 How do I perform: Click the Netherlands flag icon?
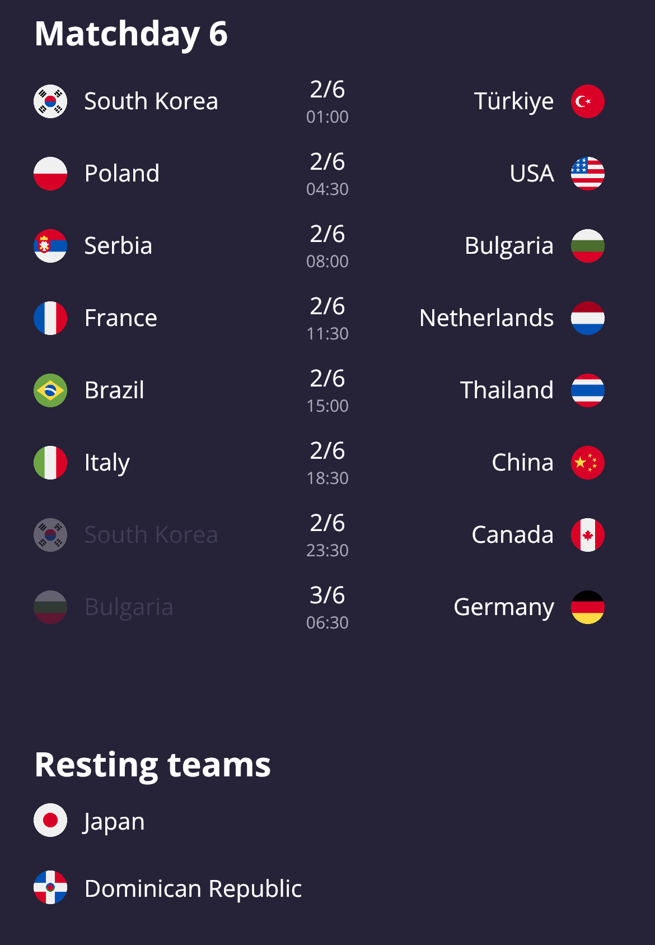coord(587,318)
